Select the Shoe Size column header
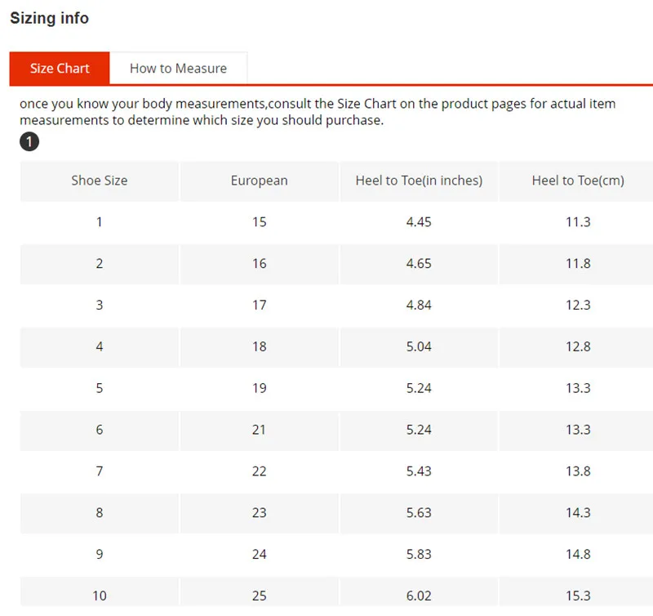The height and width of the screenshot is (616, 653). [100, 181]
